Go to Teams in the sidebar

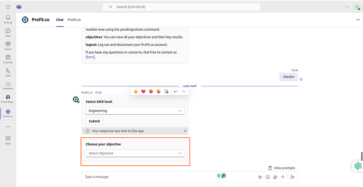pyautogui.click(x=8, y=46)
